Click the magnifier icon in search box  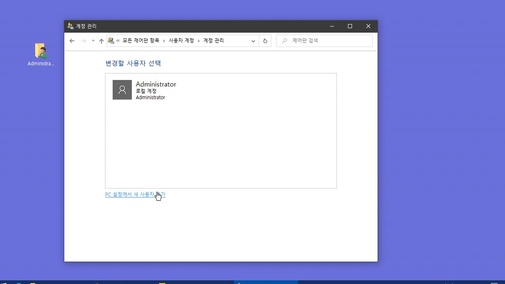(x=284, y=41)
